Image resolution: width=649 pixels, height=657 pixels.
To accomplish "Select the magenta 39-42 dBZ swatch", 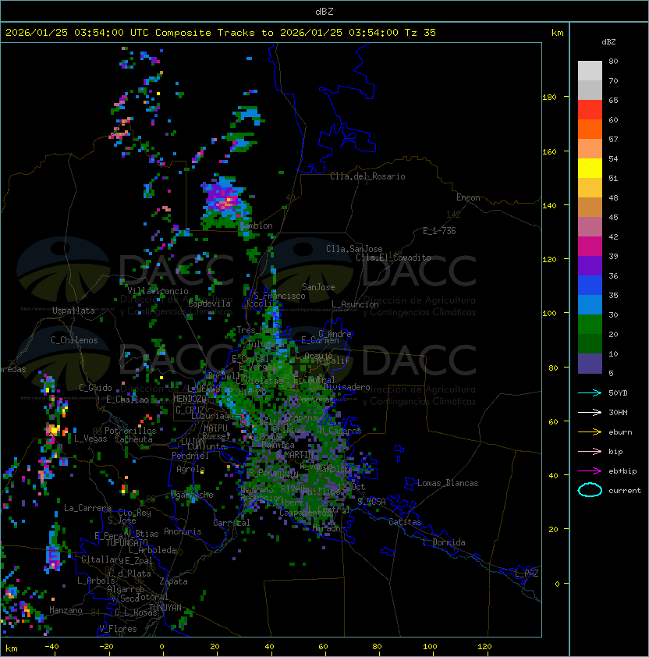I will [590, 247].
